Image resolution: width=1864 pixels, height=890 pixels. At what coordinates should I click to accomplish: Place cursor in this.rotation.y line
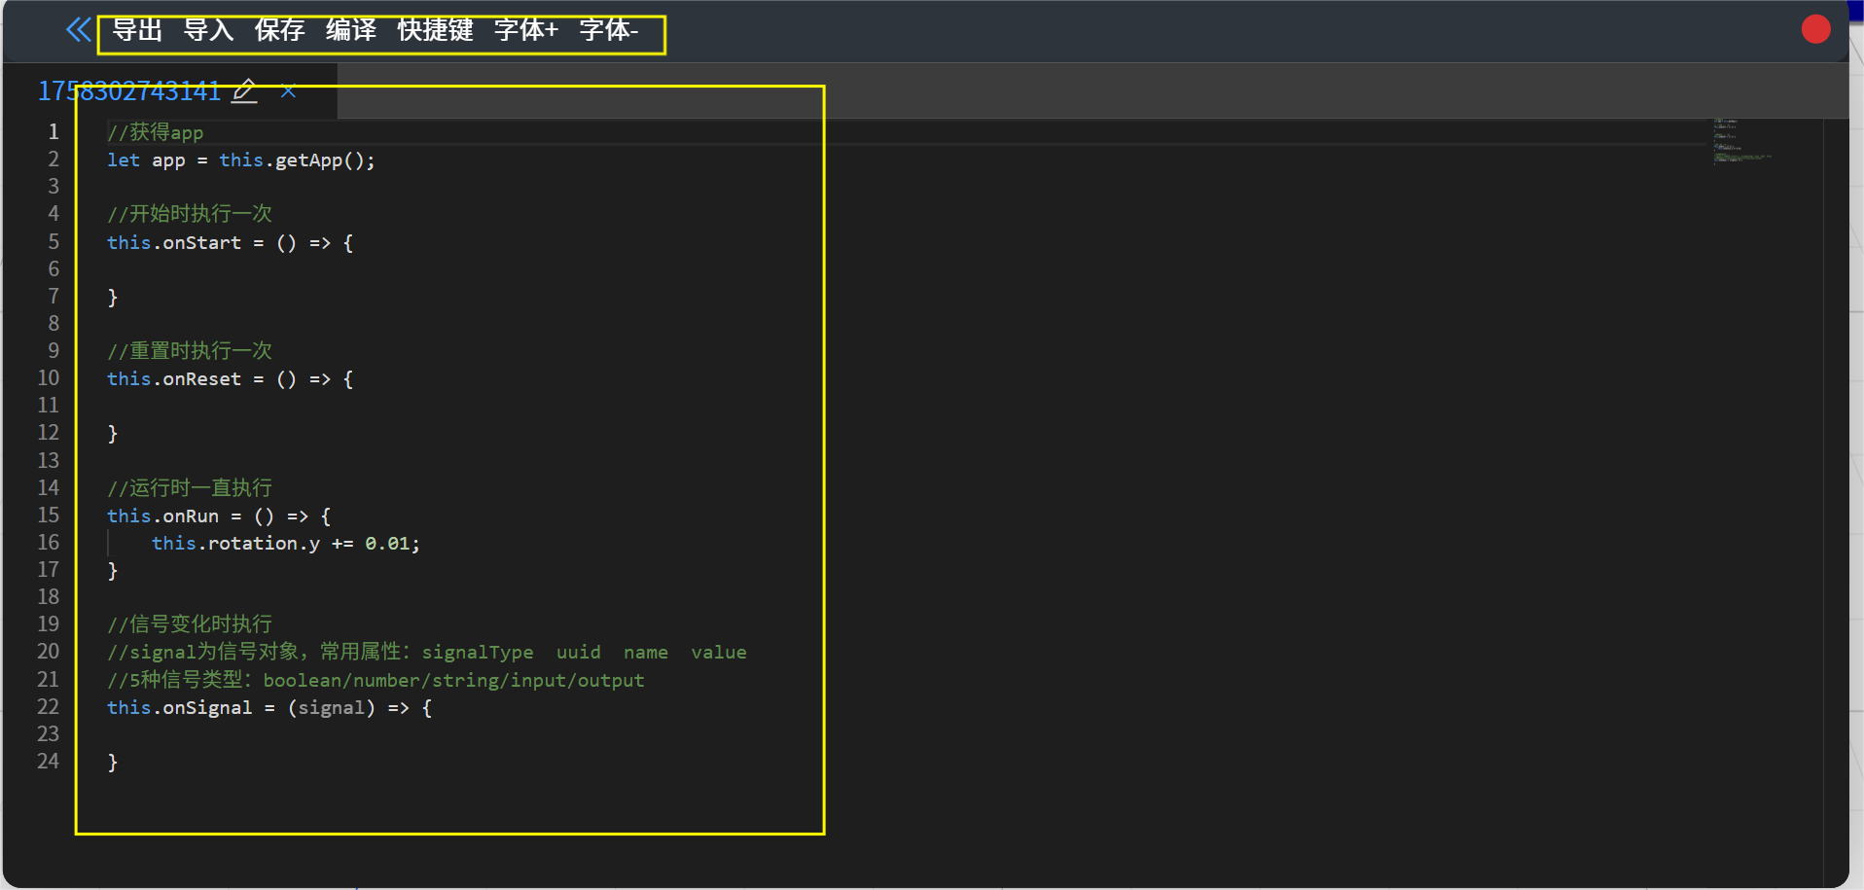[x=285, y=544]
